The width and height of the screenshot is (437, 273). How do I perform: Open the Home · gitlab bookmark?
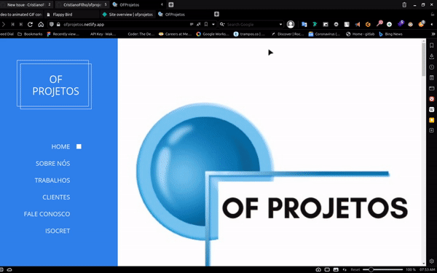point(361,34)
